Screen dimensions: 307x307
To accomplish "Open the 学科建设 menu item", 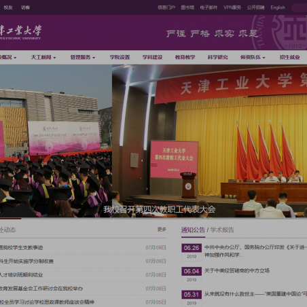I will click(x=152, y=57).
